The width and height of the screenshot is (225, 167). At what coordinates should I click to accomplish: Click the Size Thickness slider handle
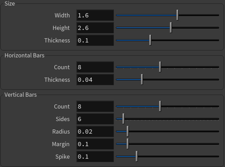point(150,40)
